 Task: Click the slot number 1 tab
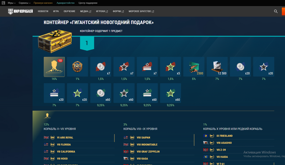tap(87, 43)
